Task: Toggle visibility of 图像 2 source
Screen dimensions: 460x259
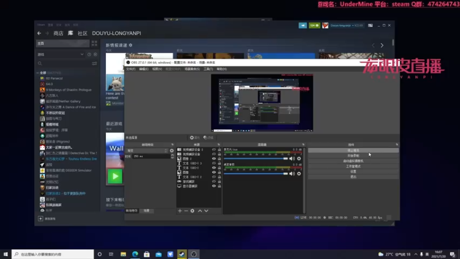Action: [214, 159]
